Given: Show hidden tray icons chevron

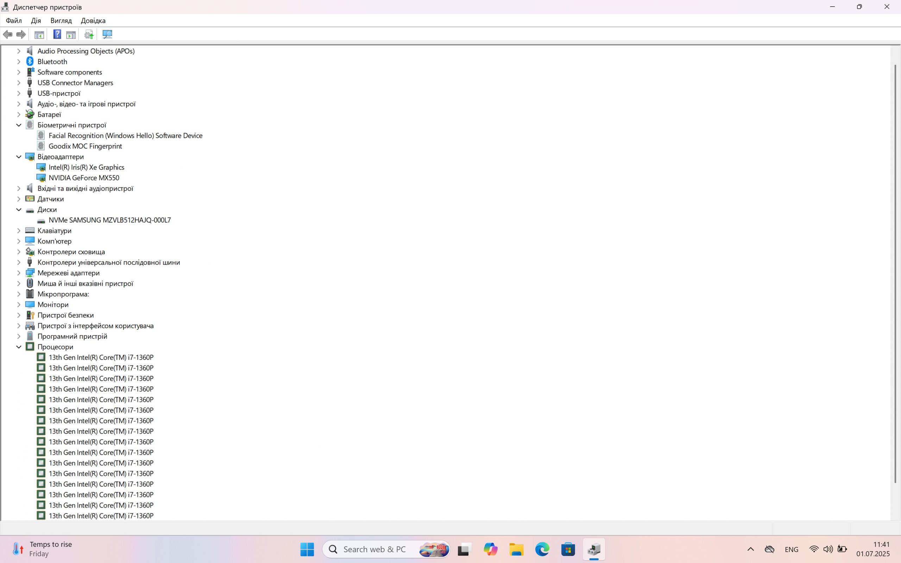Looking at the screenshot, I should (x=751, y=549).
